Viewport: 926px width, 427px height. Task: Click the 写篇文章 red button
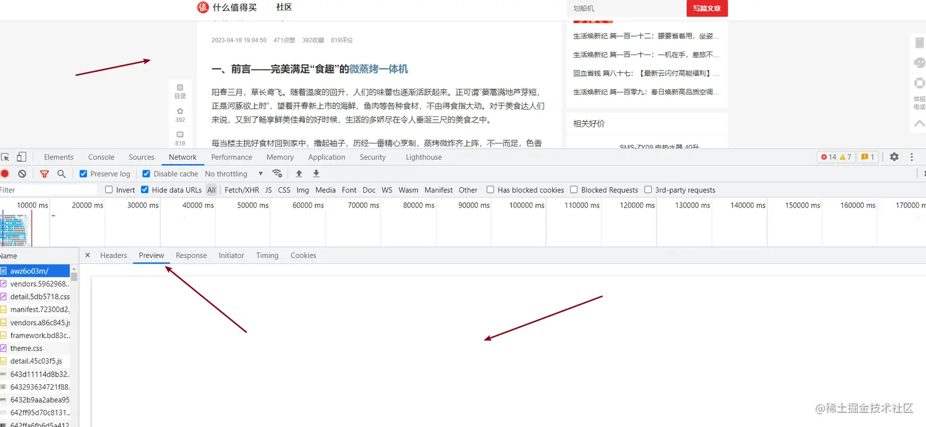(x=707, y=8)
